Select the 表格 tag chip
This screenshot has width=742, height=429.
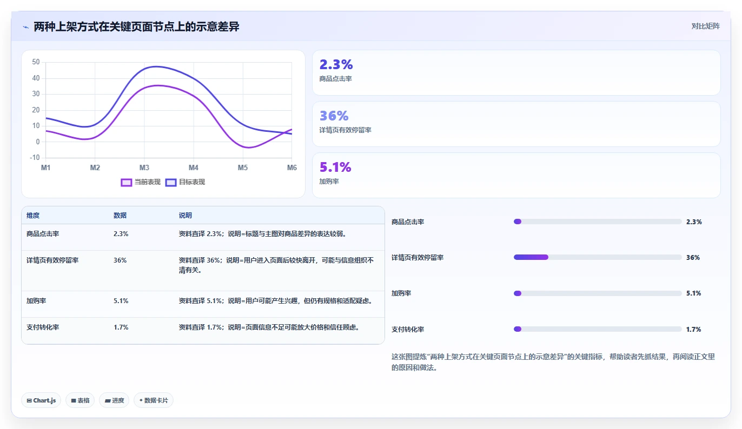[x=80, y=400]
